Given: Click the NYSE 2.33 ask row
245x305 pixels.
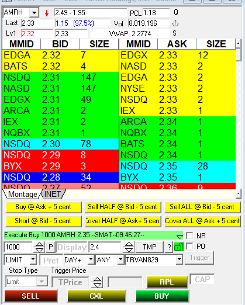Looking at the screenshot, I should tap(177, 88).
